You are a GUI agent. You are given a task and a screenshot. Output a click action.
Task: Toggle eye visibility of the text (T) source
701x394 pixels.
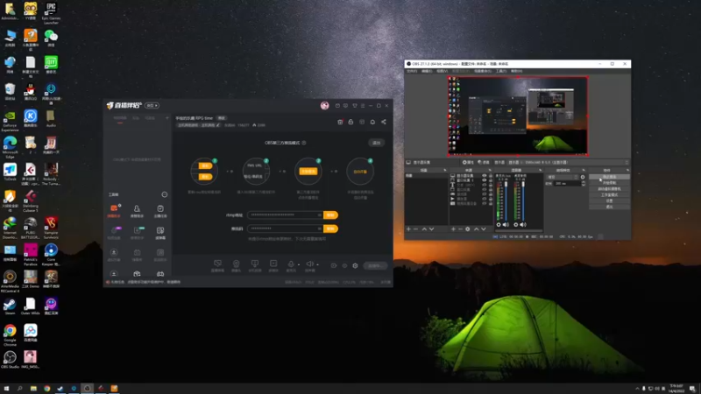(485, 185)
